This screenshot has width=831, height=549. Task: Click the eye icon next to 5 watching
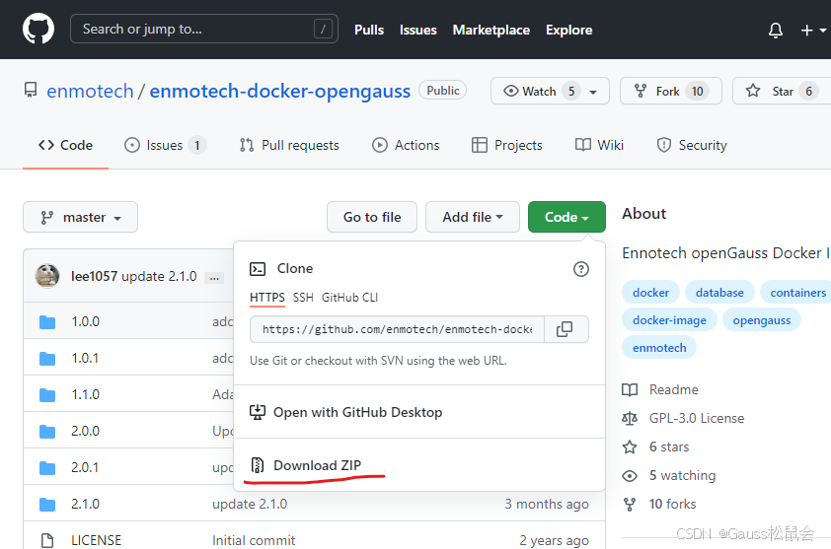(630, 475)
